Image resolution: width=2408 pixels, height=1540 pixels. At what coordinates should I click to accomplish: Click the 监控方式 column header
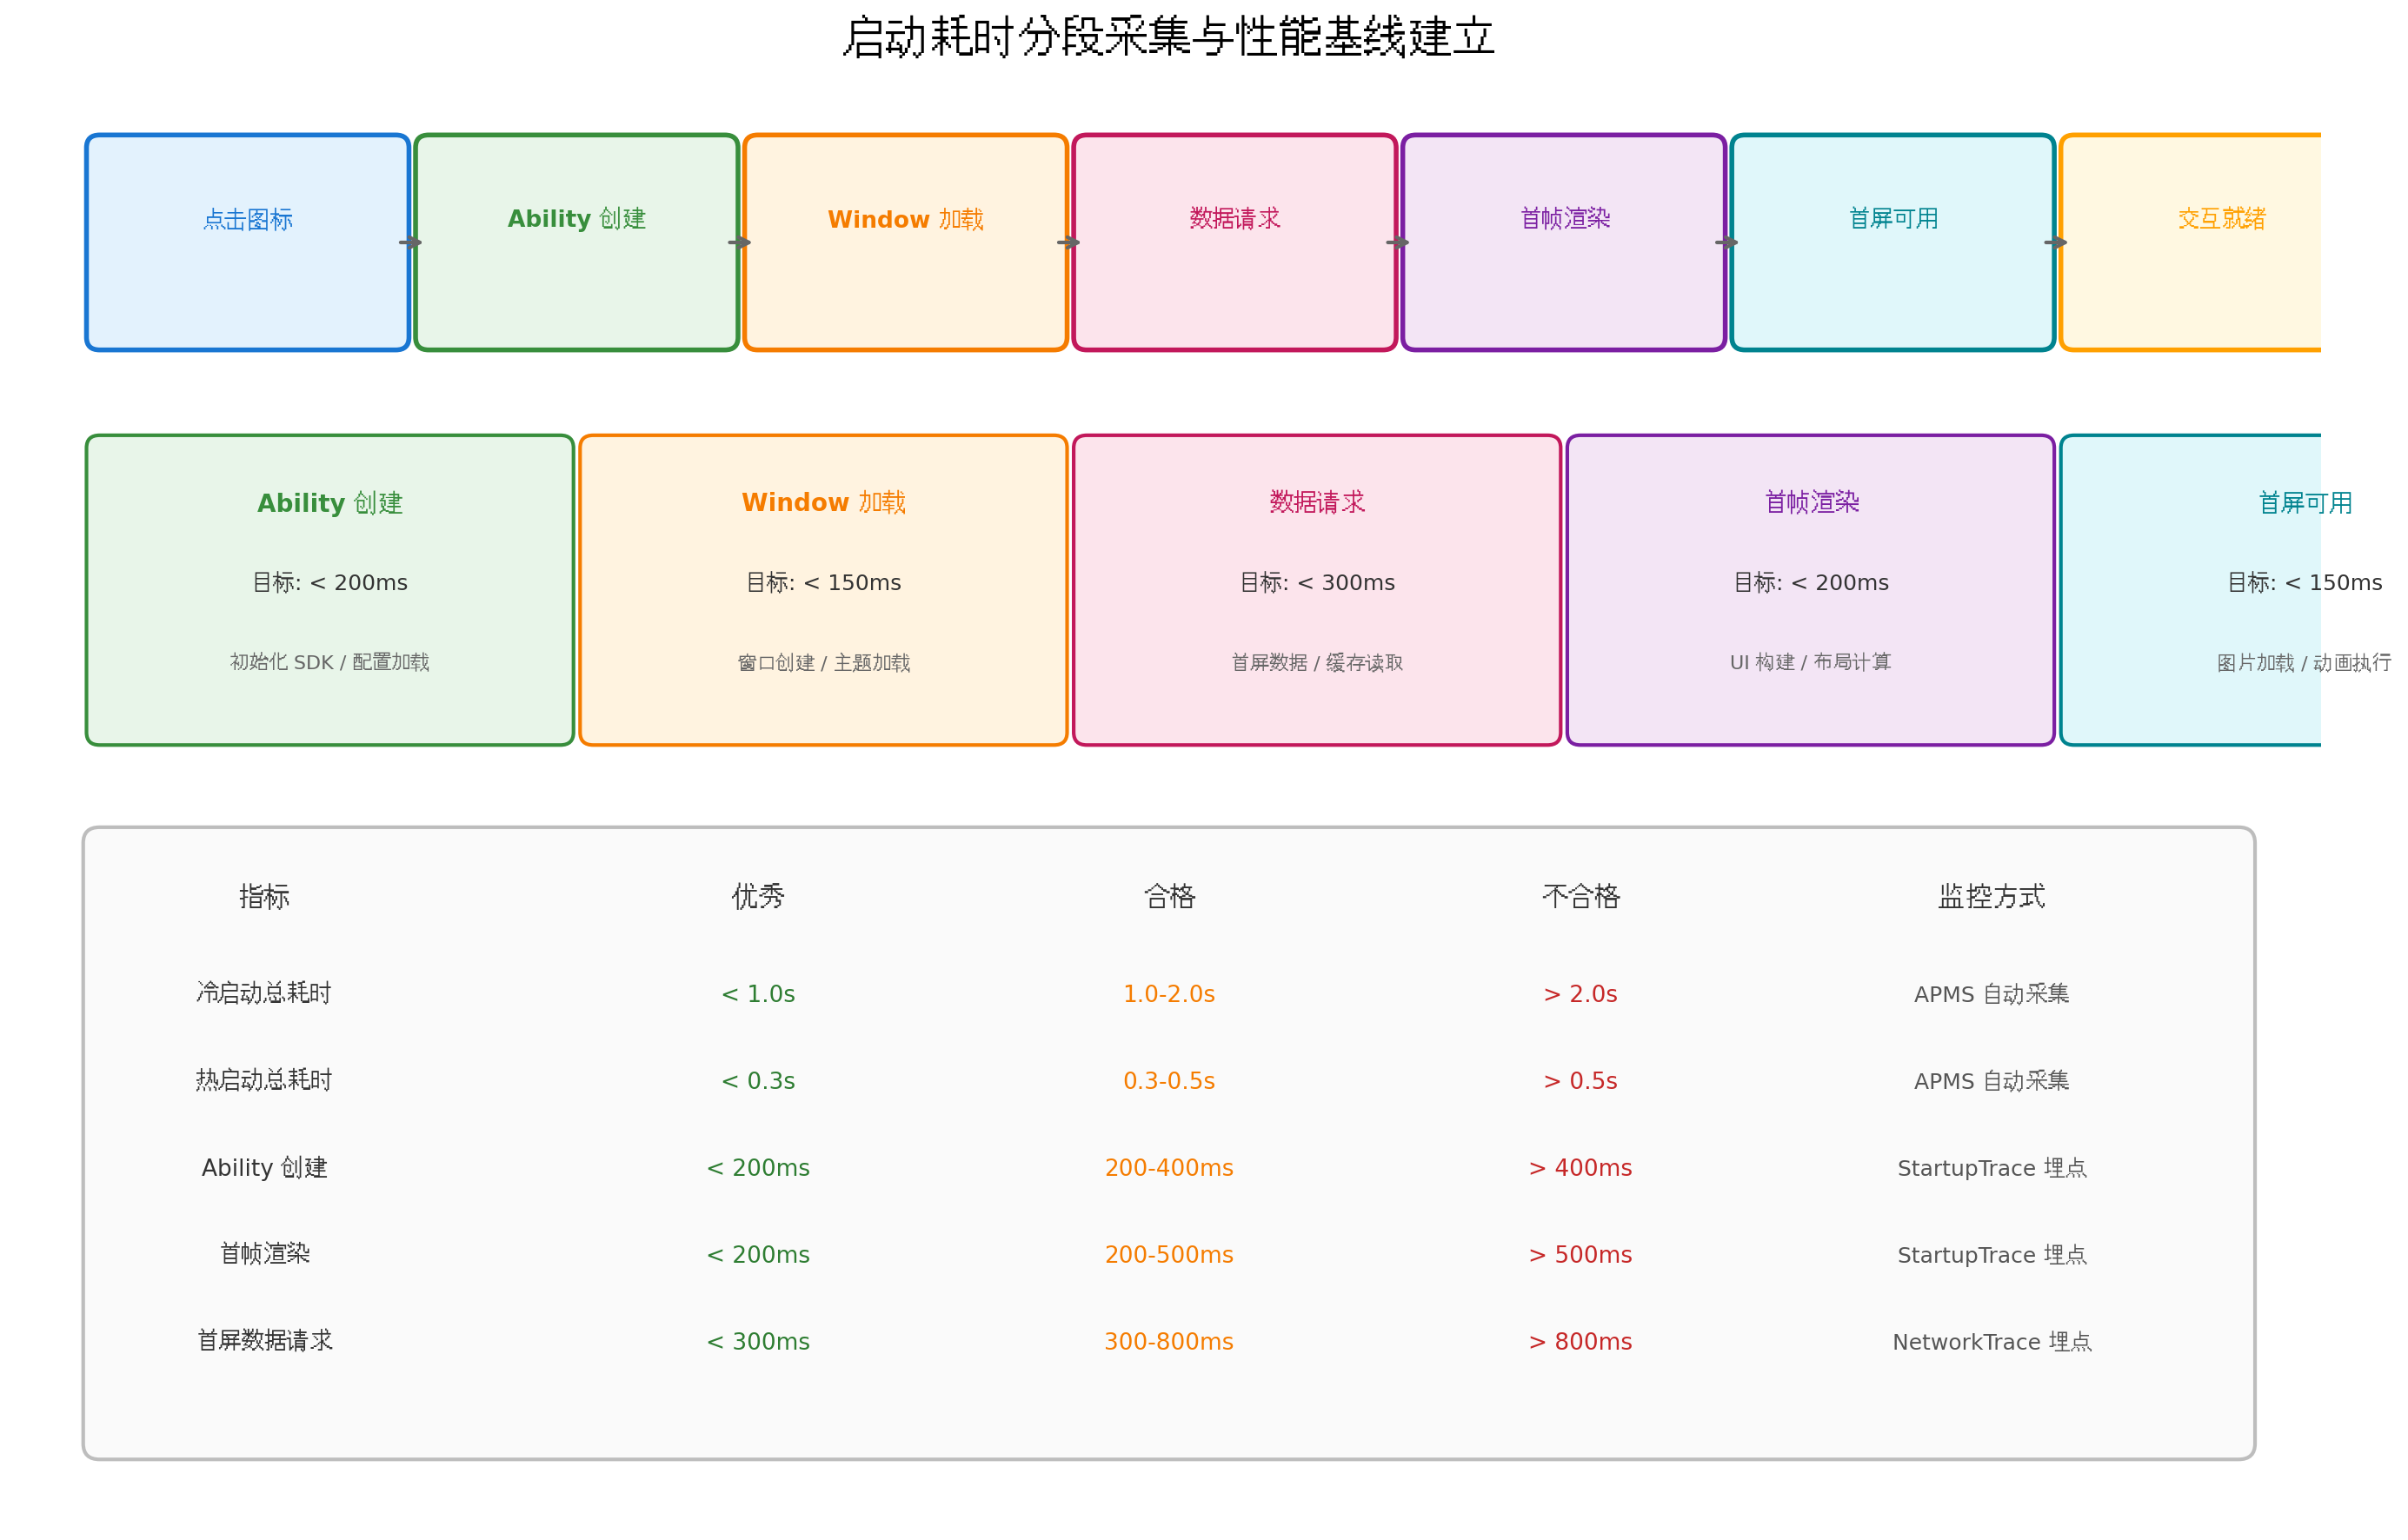pos(1992,896)
